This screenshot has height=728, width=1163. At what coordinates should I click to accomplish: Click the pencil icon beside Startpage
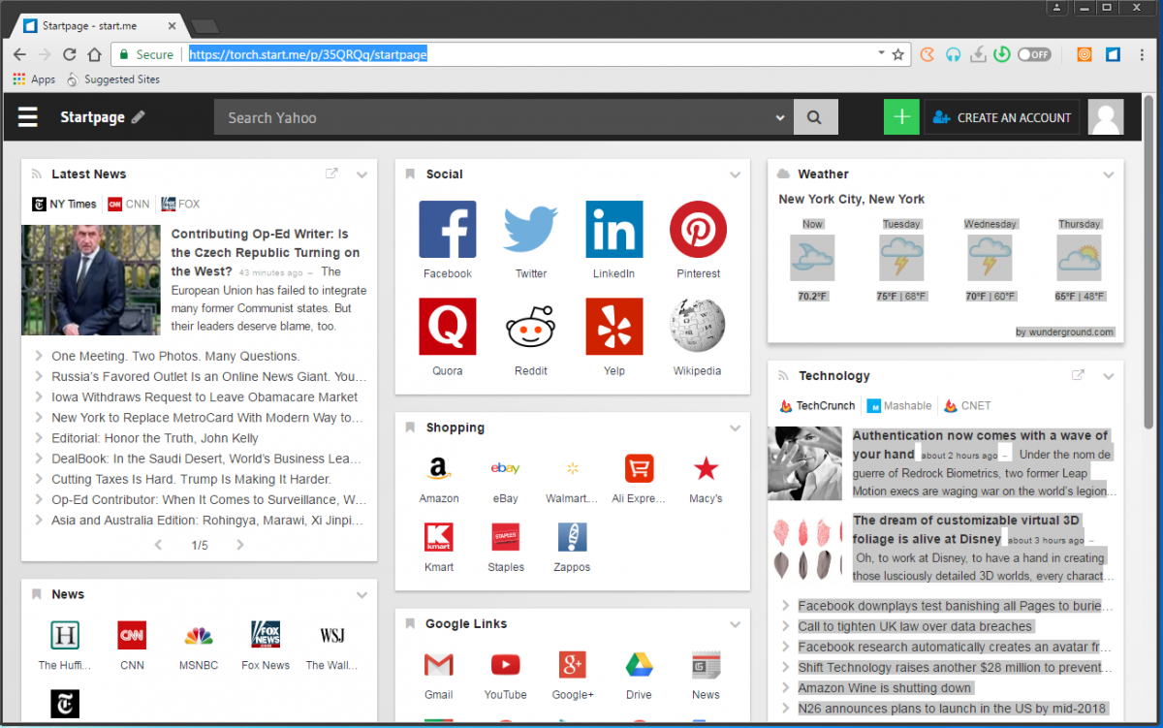click(139, 117)
